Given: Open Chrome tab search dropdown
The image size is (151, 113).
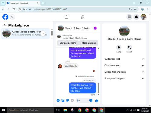Looking at the screenshot, I should click(x=3, y=3).
